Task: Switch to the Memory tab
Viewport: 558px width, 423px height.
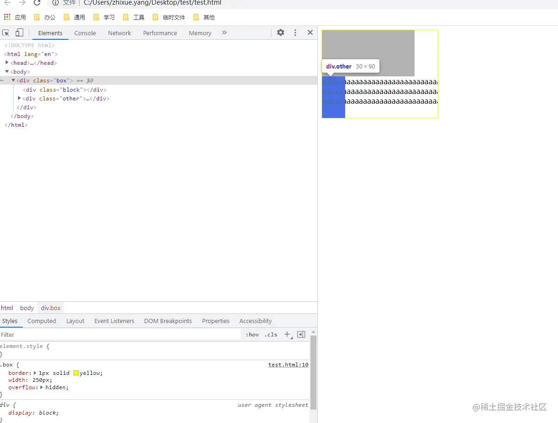Action: point(200,33)
